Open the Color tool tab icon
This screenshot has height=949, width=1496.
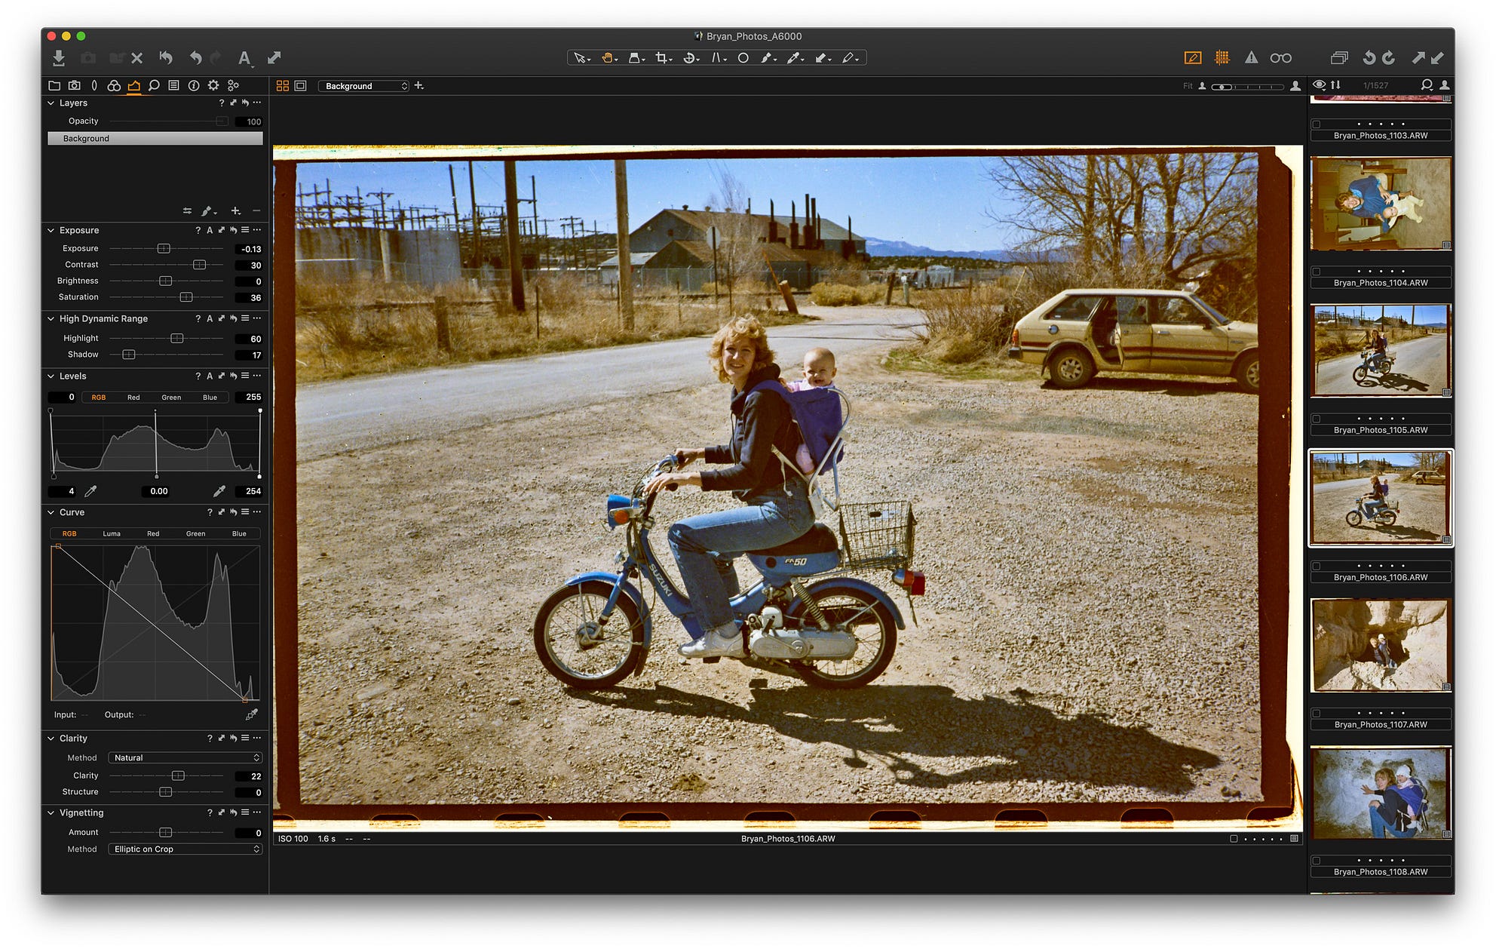click(114, 86)
